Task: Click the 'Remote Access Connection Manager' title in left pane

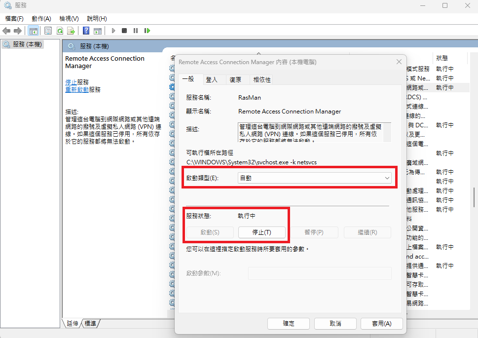Action: (x=105, y=62)
